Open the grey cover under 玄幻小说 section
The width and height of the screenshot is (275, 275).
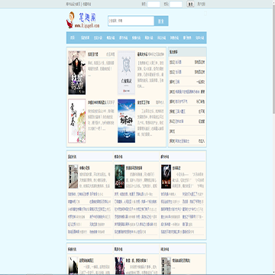(73, 176)
